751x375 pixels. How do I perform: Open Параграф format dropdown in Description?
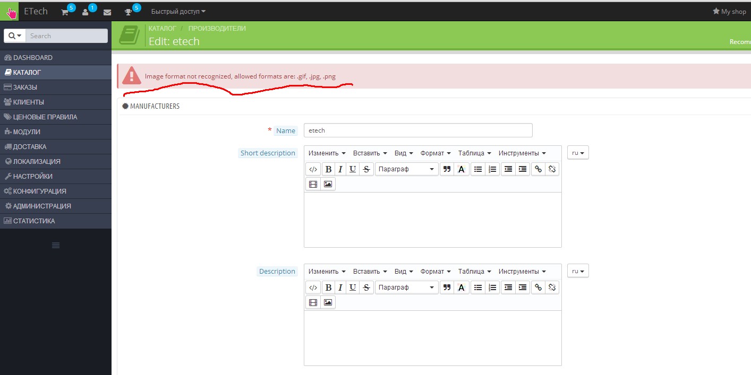point(407,287)
